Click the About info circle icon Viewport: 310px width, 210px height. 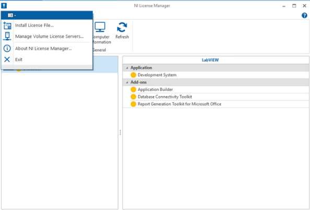click(7, 48)
